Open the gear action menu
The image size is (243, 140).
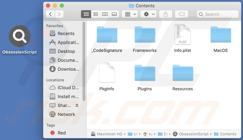point(148,14)
